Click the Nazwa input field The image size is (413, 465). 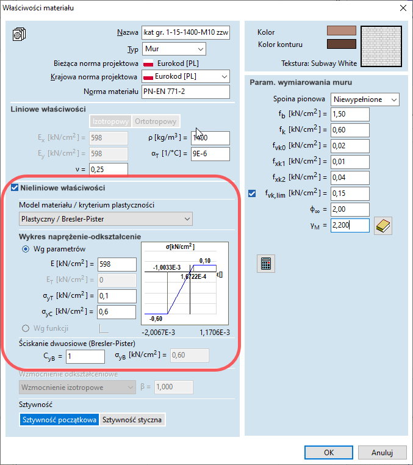click(185, 33)
